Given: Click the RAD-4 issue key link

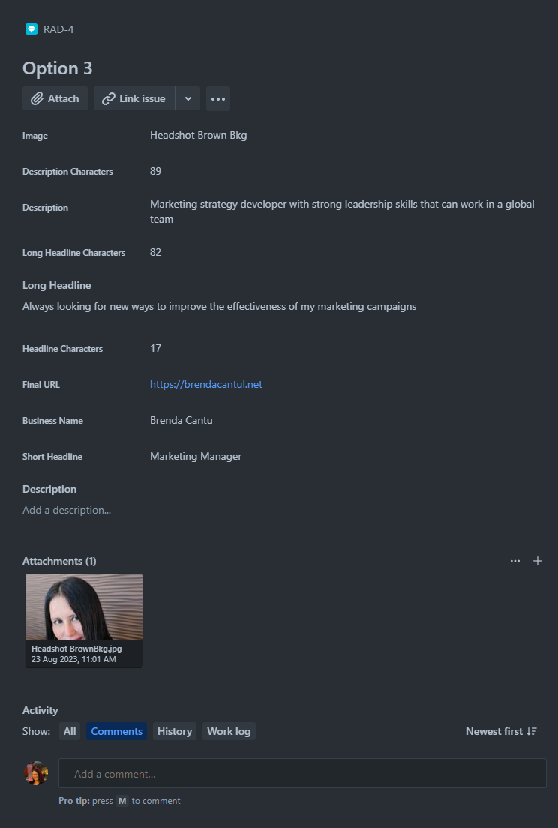Looking at the screenshot, I should coord(58,29).
